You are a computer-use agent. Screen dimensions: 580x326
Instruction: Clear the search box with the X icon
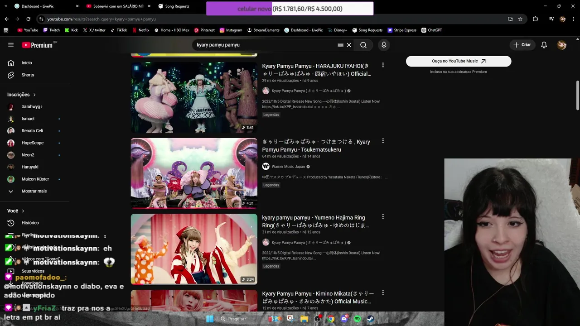(x=349, y=45)
